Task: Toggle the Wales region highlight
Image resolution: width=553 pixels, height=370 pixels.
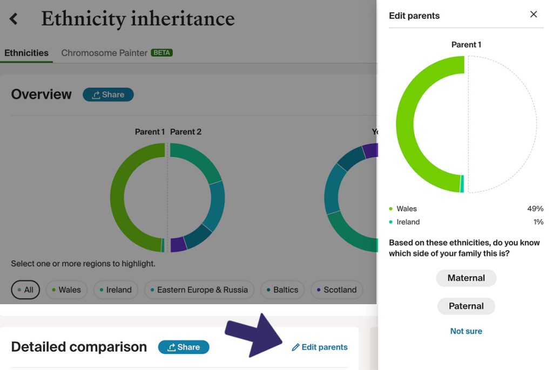Action: (x=66, y=290)
